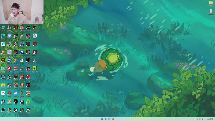Launch the Goose Goose Duck shortcut

click(22, 60)
